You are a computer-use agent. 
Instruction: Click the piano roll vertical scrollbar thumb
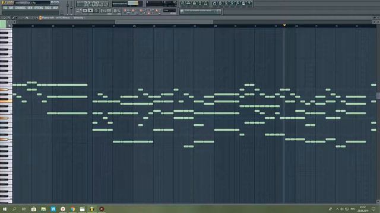coord(378,95)
